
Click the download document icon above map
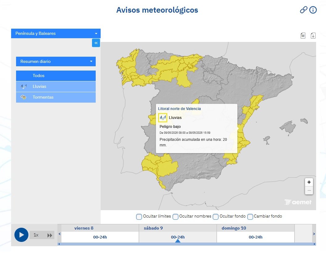click(x=313, y=36)
